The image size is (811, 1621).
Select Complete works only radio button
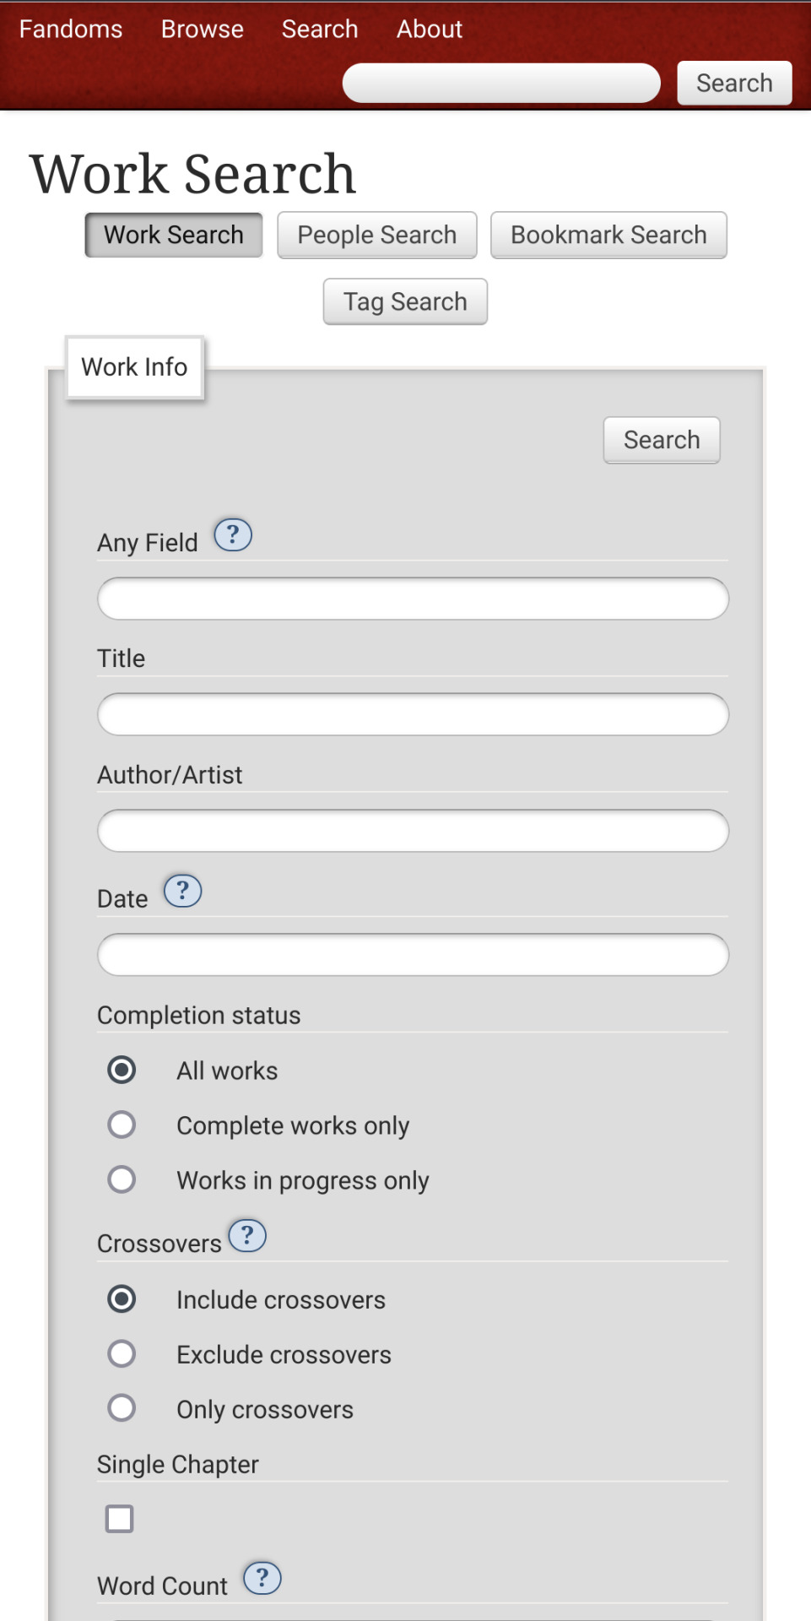[122, 1125]
